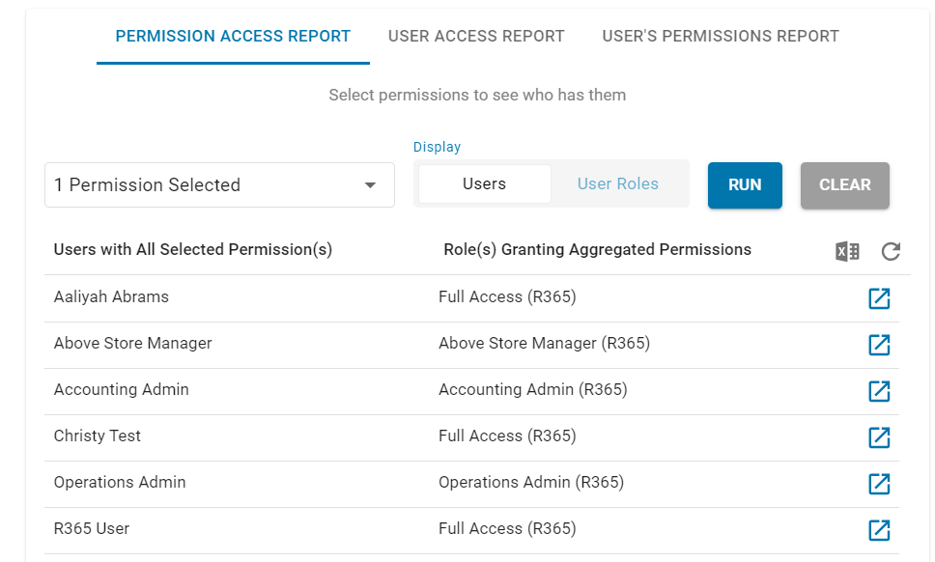Open R365 User row's external link icon
This screenshot has height=562, width=935.
[879, 530]
